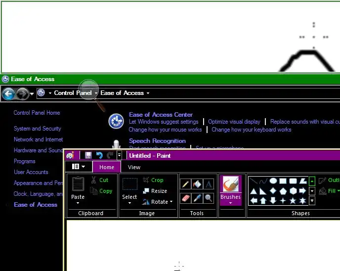Click the Shapes gallery scroll-up arrow
The height and width of the screenshot is (271, 340).
[x=312, y=181]
